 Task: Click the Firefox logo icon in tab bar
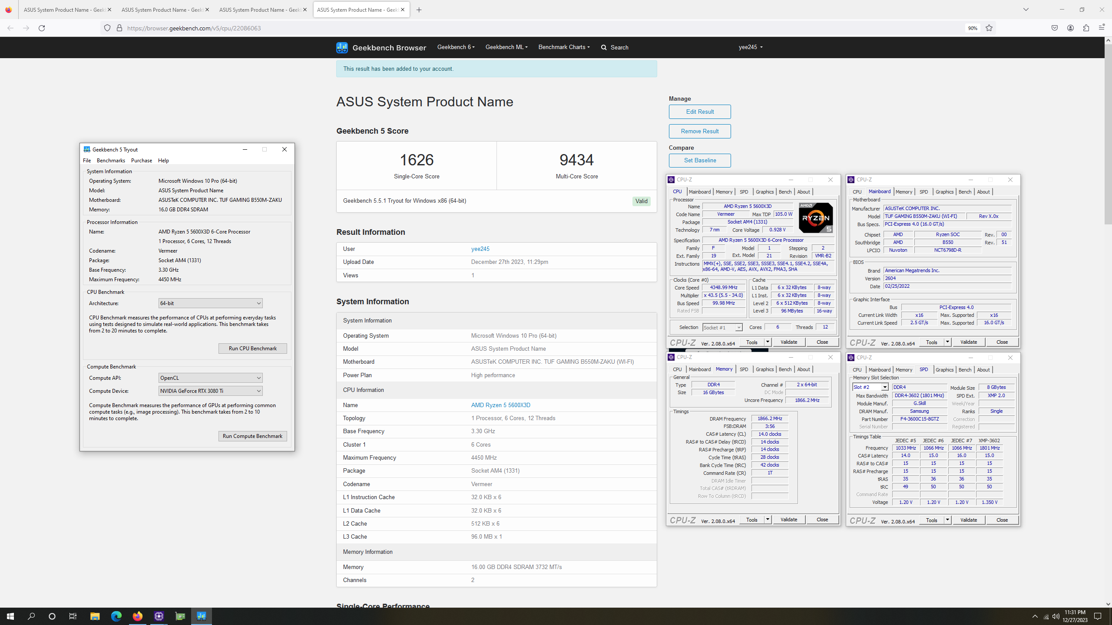[9, 10]
